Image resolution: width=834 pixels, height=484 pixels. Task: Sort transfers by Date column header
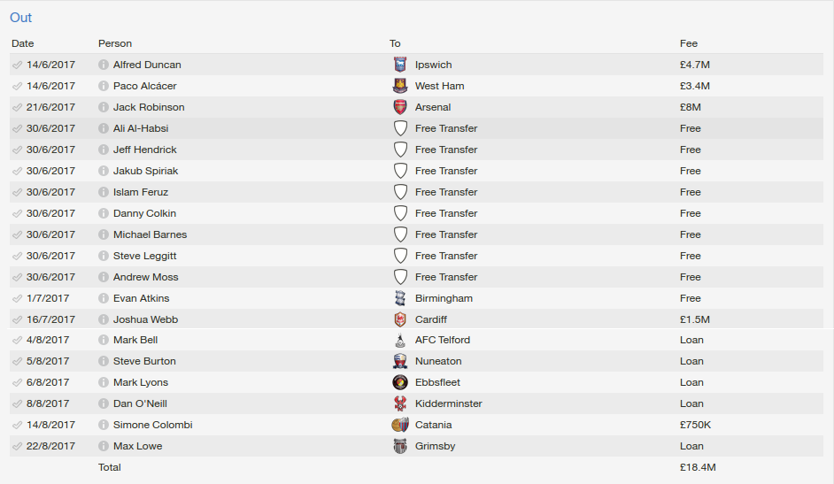pos(22,43)
